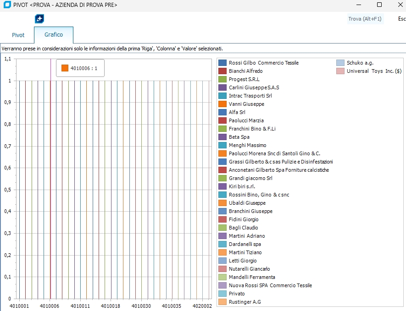
Task: Click the Trova (Alt+F1) button
Action: pyautogui.click(x=365, y=19)
